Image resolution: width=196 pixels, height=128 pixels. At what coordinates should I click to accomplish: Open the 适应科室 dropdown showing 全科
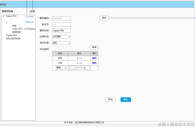tap(61, 43)
